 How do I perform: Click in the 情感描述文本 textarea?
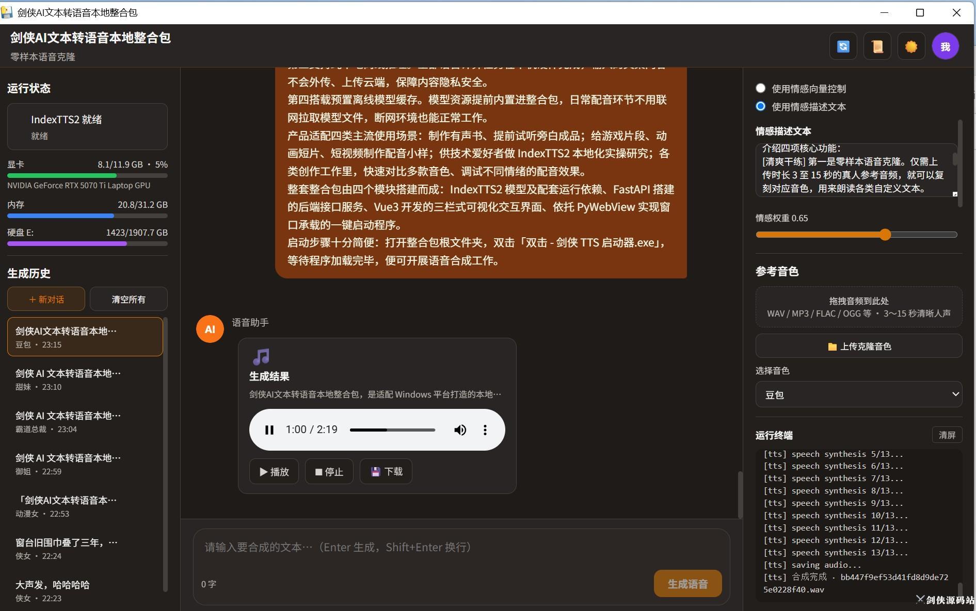(856, 170)
